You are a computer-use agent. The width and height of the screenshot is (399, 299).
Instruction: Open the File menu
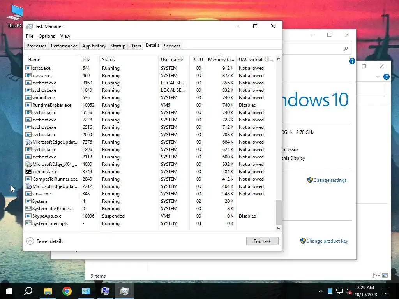[30, 36]
